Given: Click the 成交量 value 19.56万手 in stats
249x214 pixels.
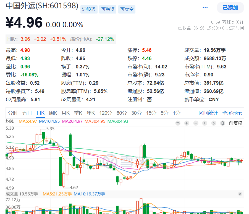Looking at the screenshot, I should (x=215, y=50).
